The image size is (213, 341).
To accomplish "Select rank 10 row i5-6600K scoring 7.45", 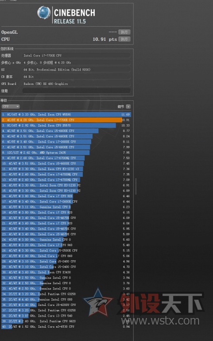I will pyautogui.click(x=66, y=163).
